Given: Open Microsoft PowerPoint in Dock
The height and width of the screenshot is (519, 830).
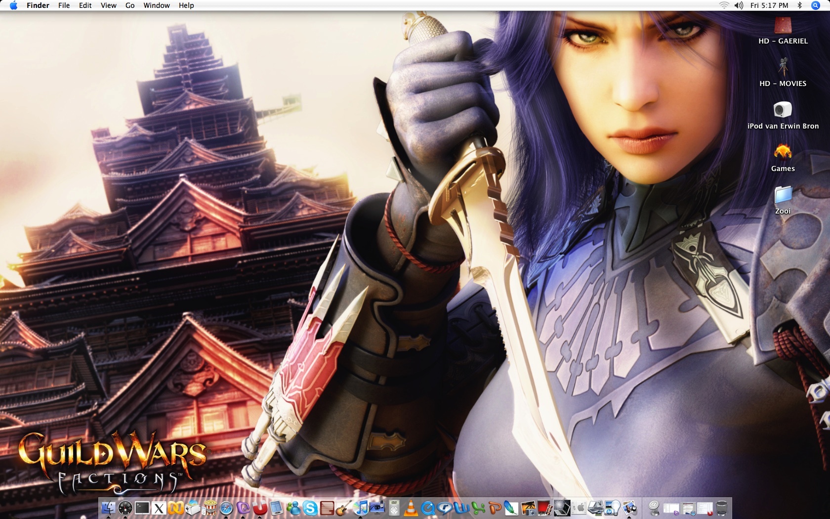Looking at the screenshot, I should [495, 508].
